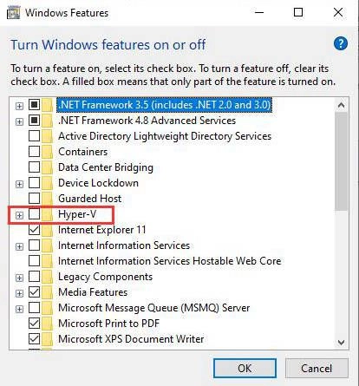Click the Hyper-V folder icon

click(x=47, y=214)
